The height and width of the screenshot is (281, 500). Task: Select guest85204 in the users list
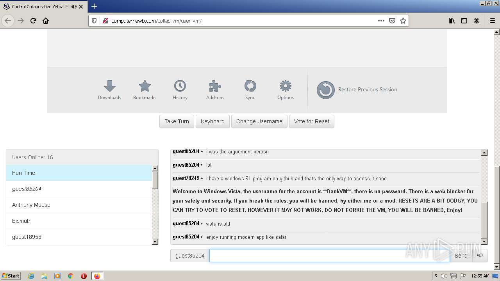click(79, 189)
